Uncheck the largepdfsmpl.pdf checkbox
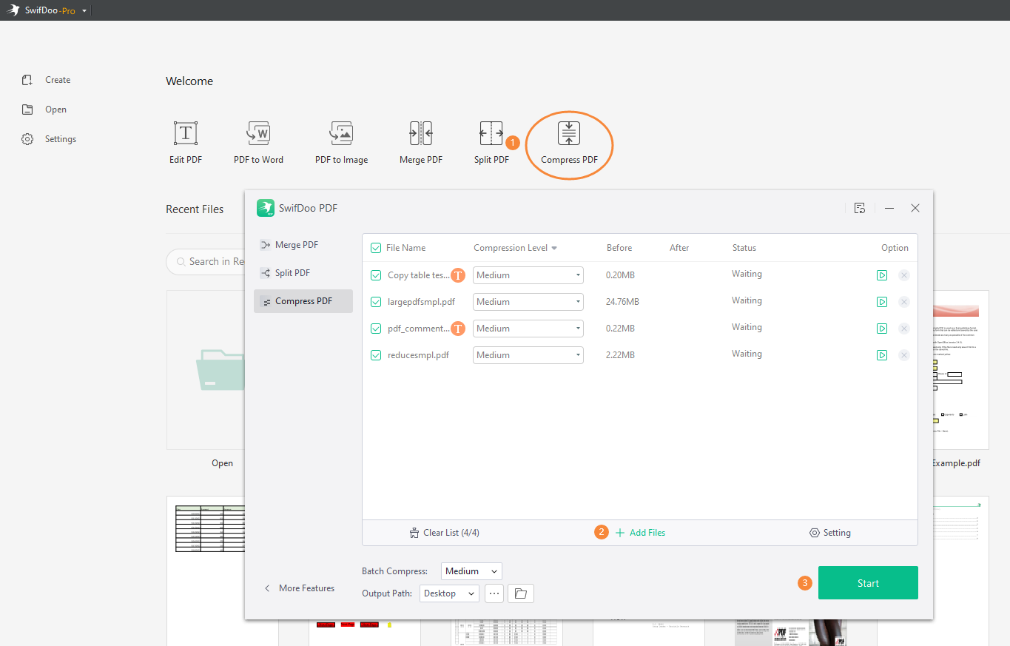The image size is (1010, 646). coord(376,302)
